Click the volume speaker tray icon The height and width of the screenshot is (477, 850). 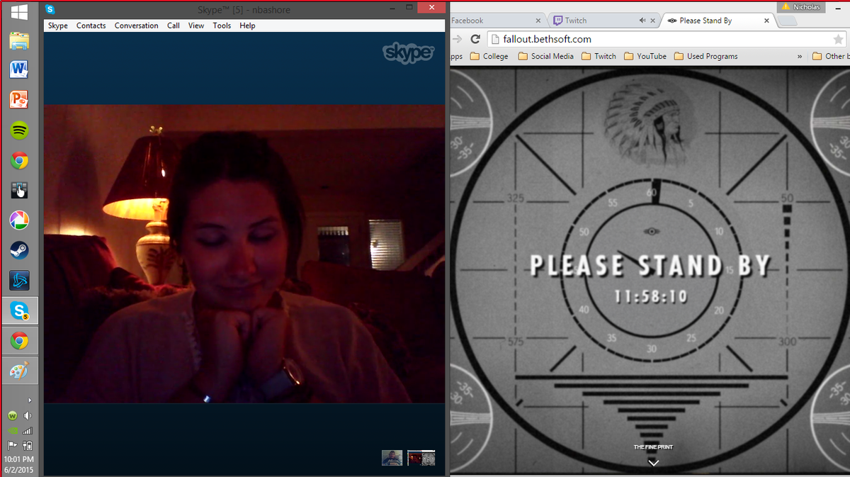click(28, 415)
